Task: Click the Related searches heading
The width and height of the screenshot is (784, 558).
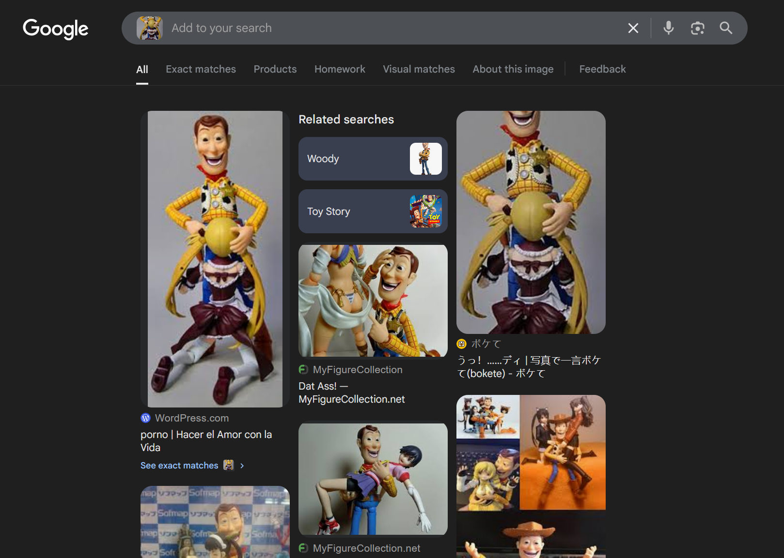Action: [x=346, y=120]
